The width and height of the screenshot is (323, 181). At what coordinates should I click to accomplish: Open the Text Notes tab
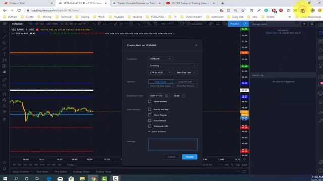pos(42,172)
